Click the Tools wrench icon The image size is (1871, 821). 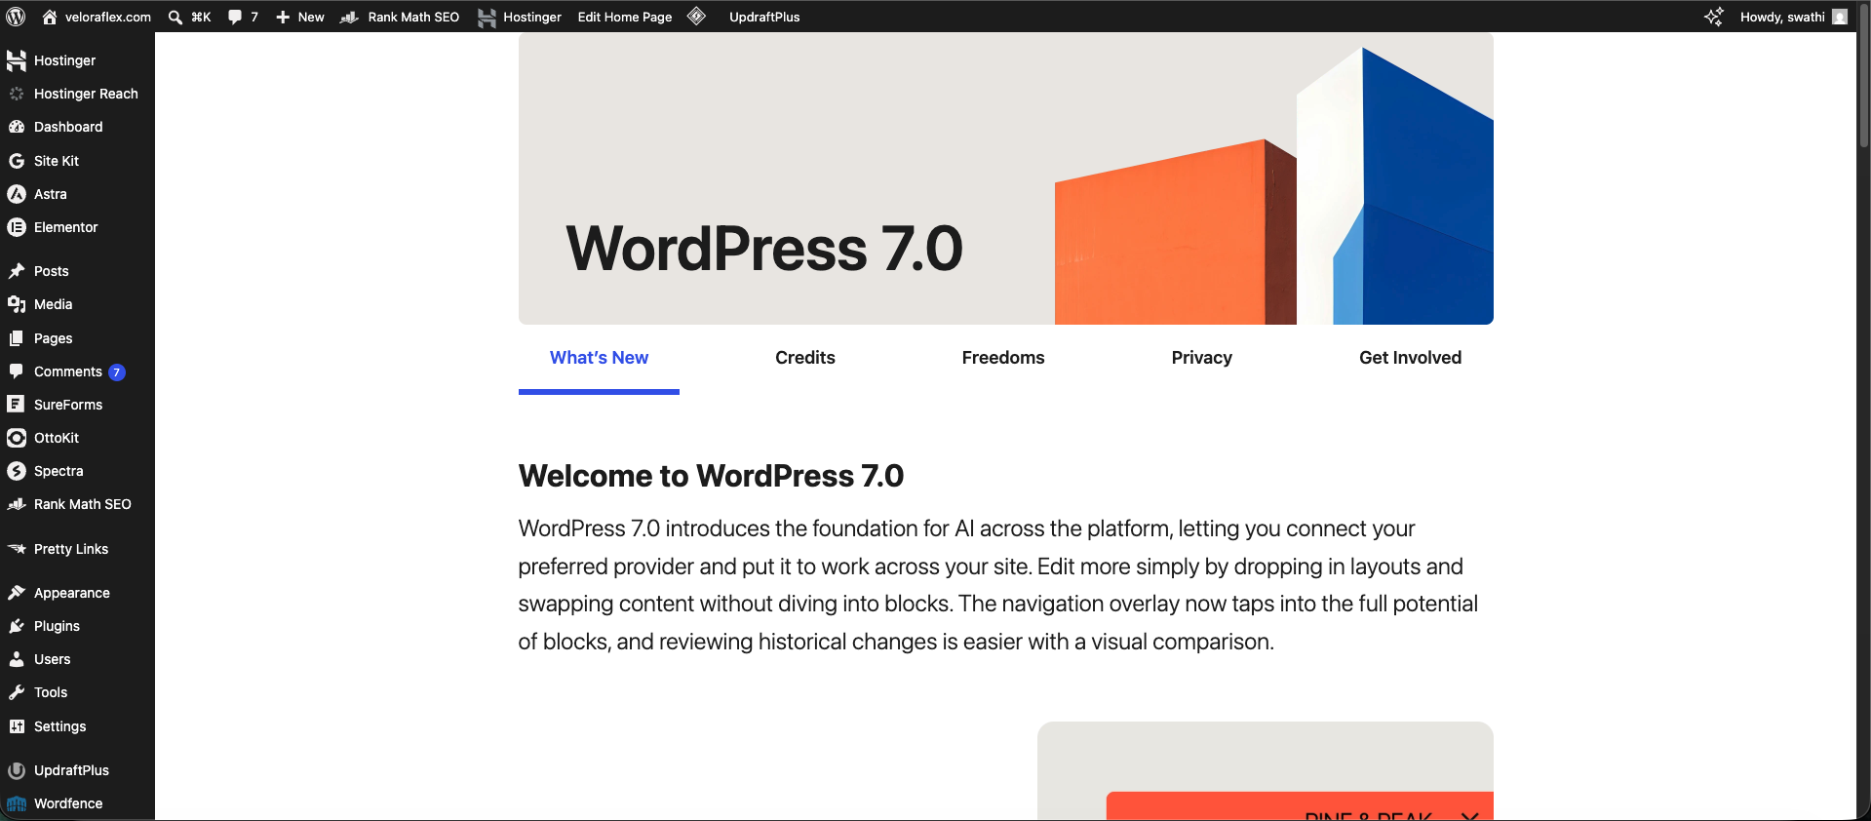[17, 692]
